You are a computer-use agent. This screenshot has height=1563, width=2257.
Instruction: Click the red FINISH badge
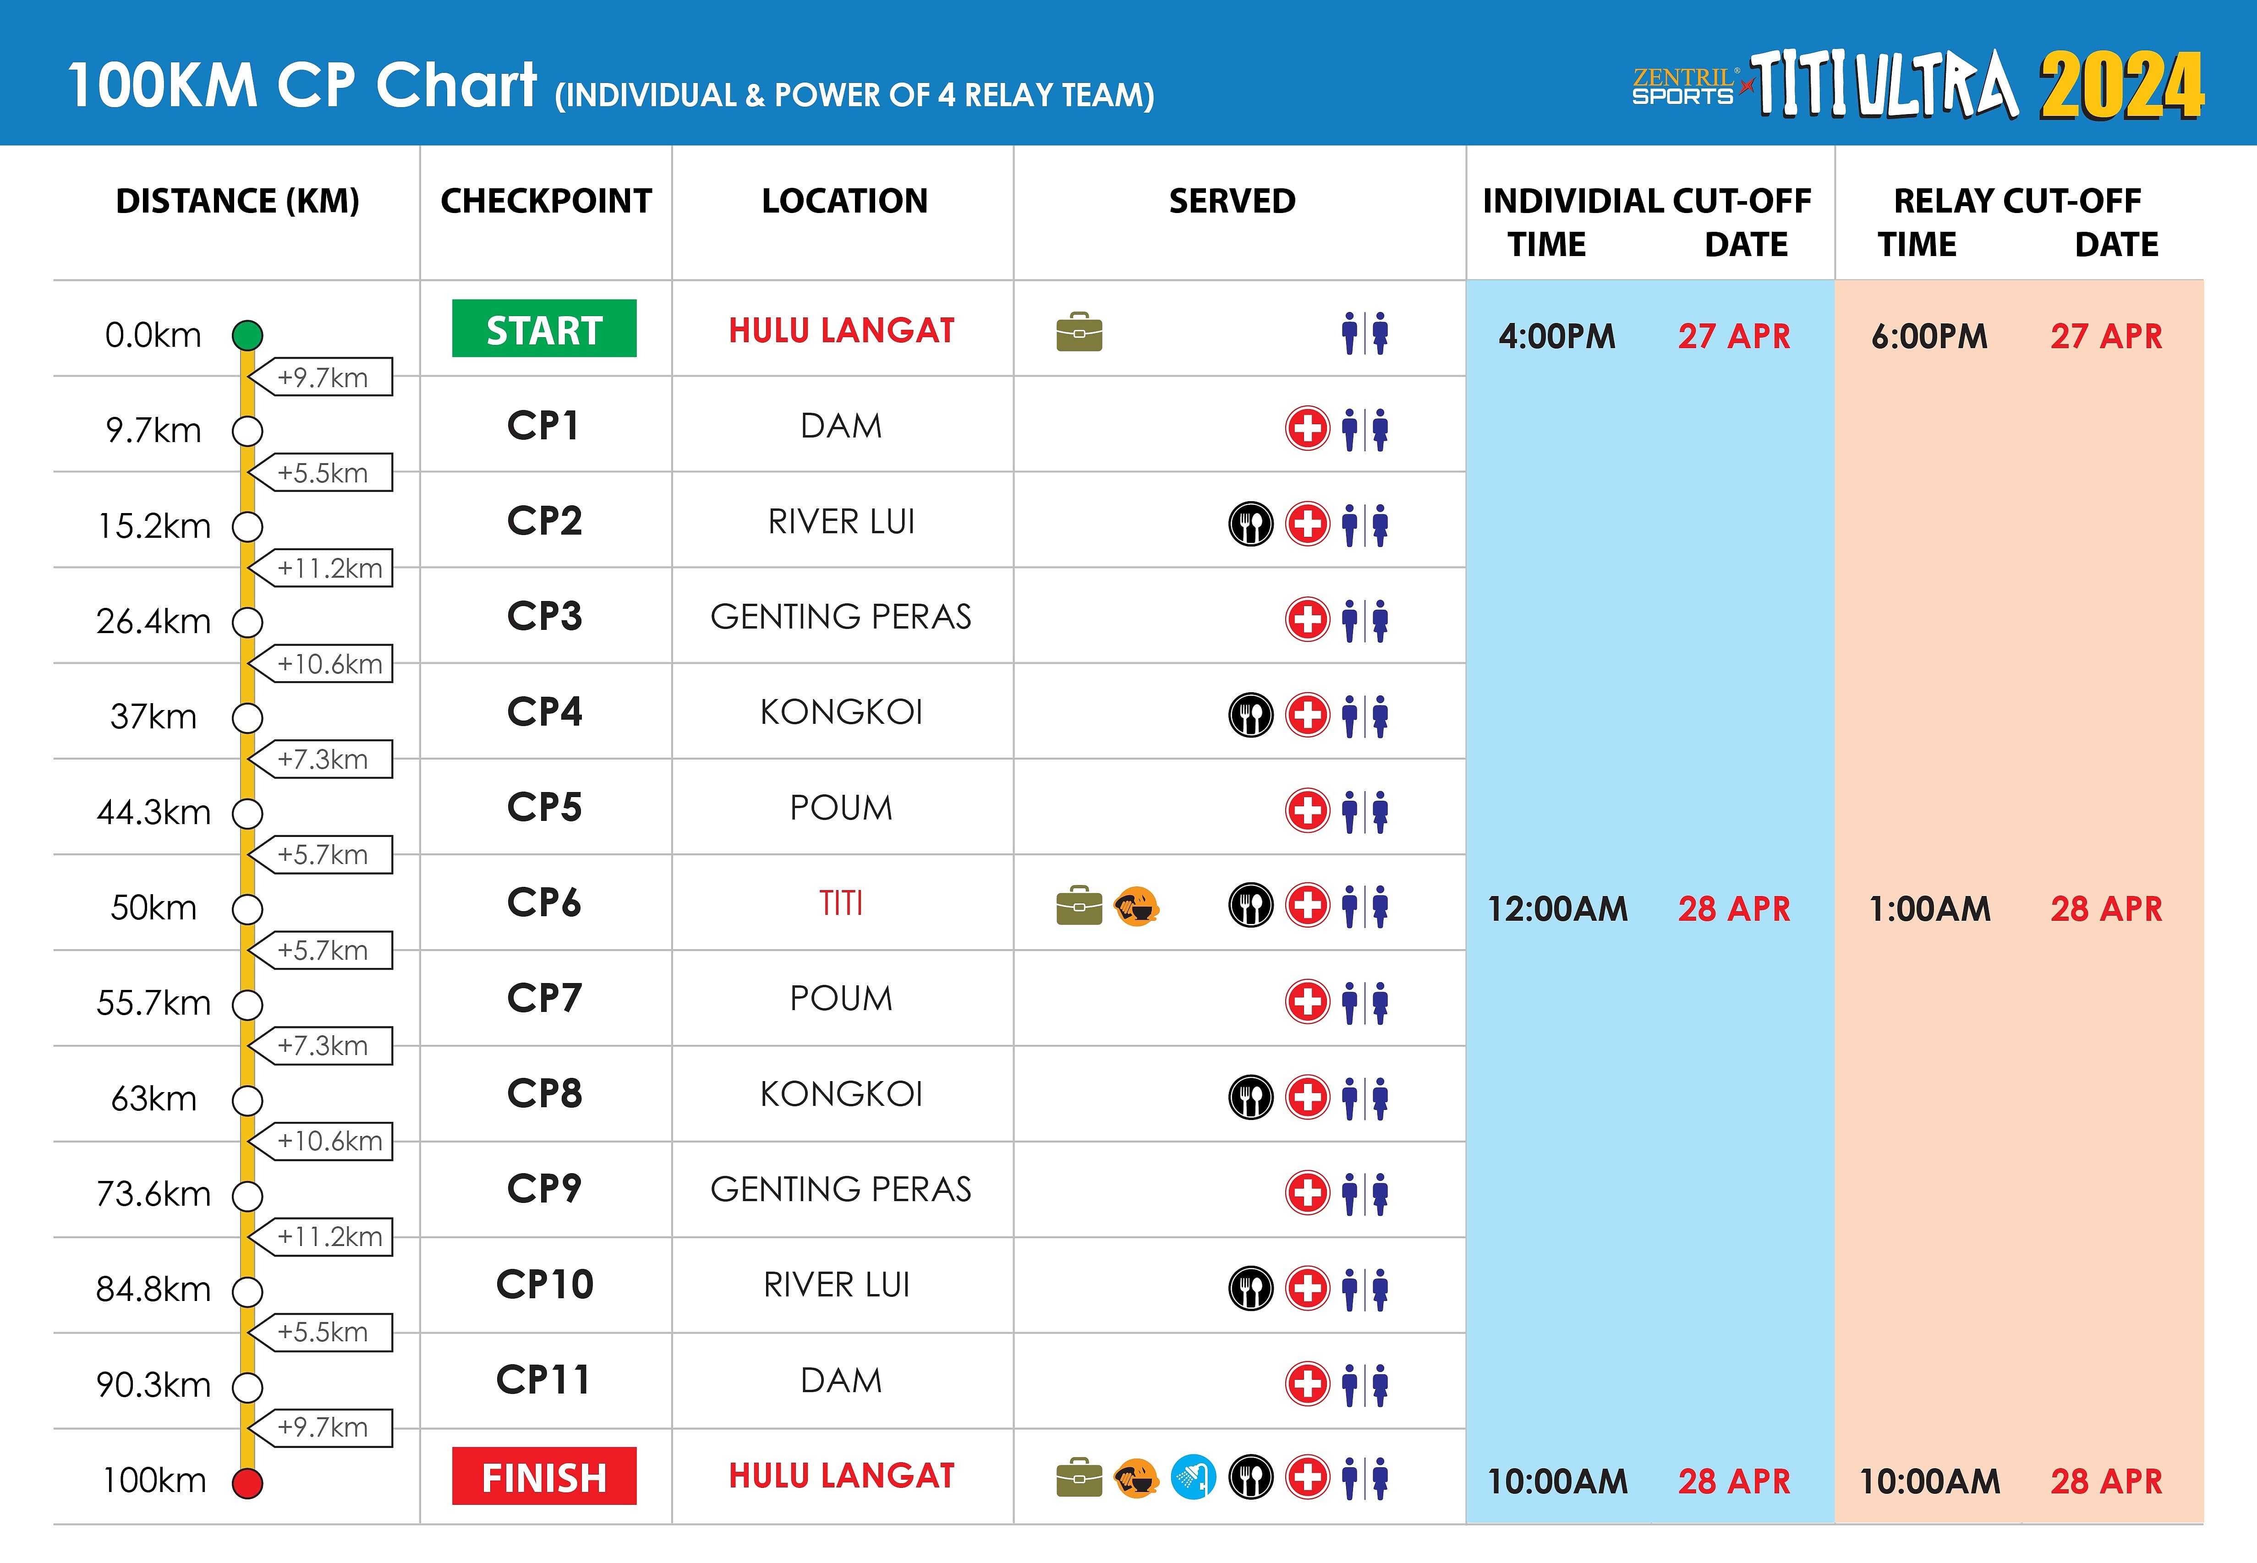click(x=544, y=1476)
